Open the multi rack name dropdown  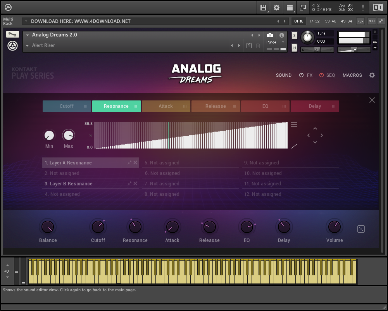point(26,21)
